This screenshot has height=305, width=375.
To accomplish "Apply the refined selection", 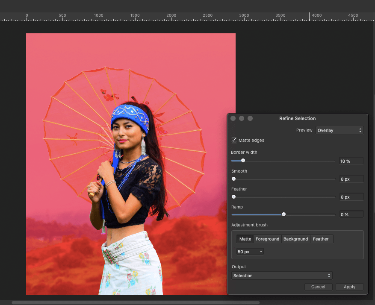I will tap(349, 287).
